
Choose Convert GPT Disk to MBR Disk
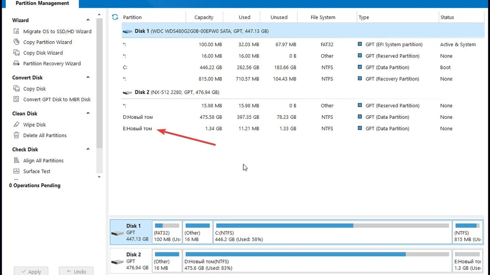57,99
